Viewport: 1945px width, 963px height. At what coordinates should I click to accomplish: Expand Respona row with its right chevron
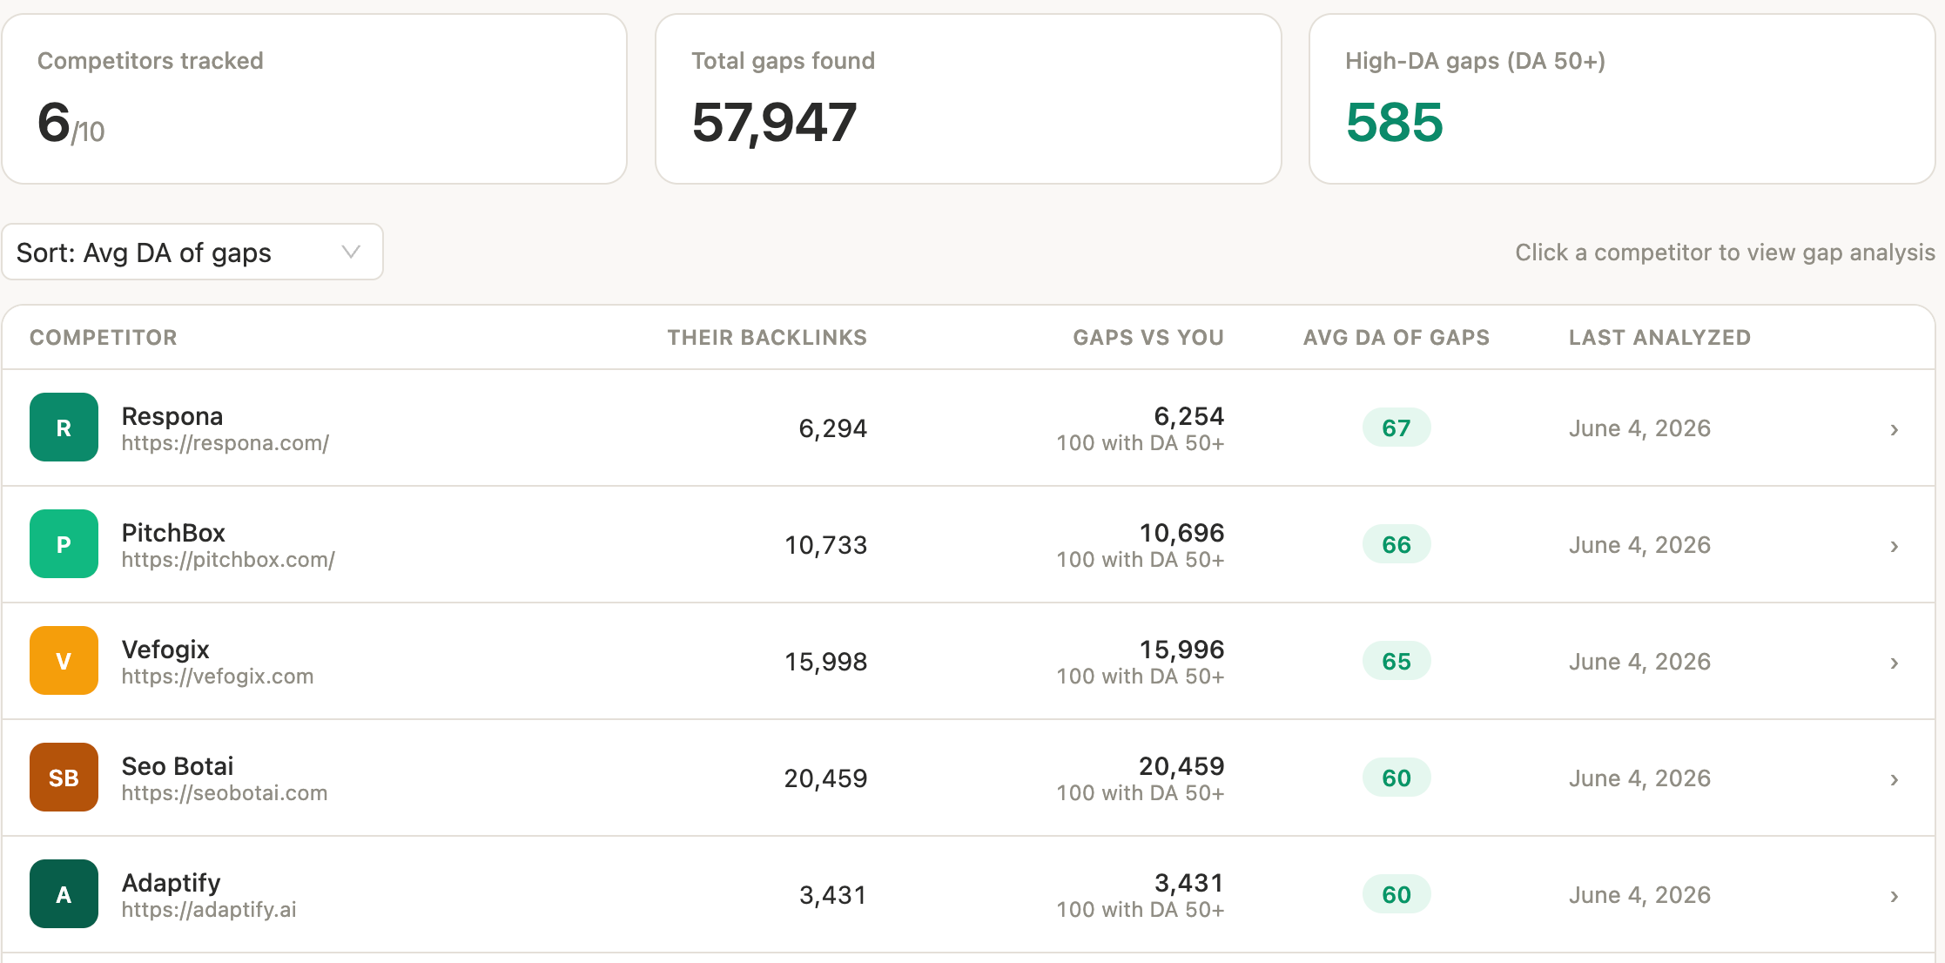tap(1894, 429)
